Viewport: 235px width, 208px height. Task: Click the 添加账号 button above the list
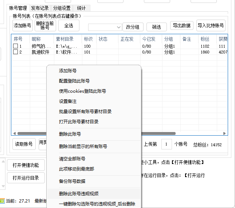pyautogui.click(x=22, y=25)
